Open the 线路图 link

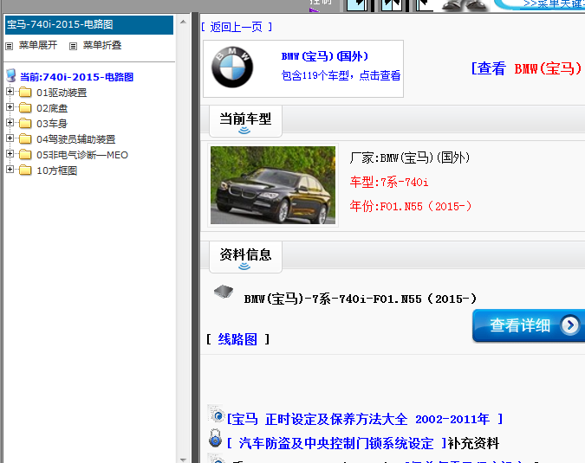pyautogui.click(x=237, y=339)
